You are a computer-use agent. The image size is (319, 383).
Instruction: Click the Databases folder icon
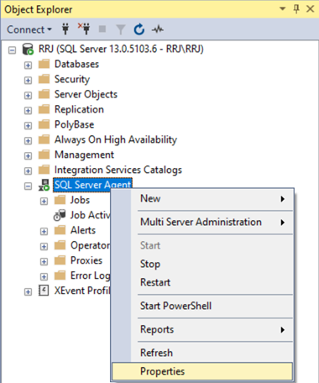tap(44, 64)
